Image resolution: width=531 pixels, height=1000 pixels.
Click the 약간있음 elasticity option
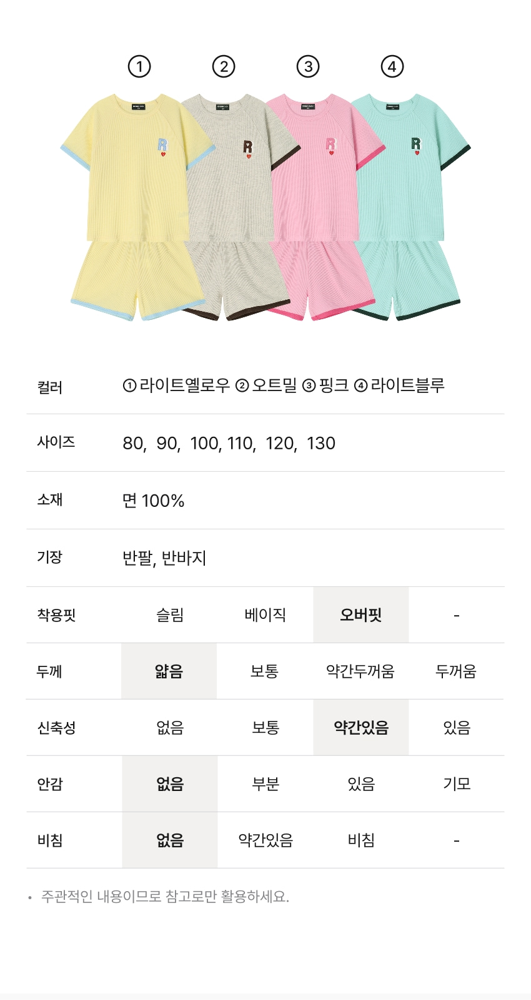click(361, 728)
